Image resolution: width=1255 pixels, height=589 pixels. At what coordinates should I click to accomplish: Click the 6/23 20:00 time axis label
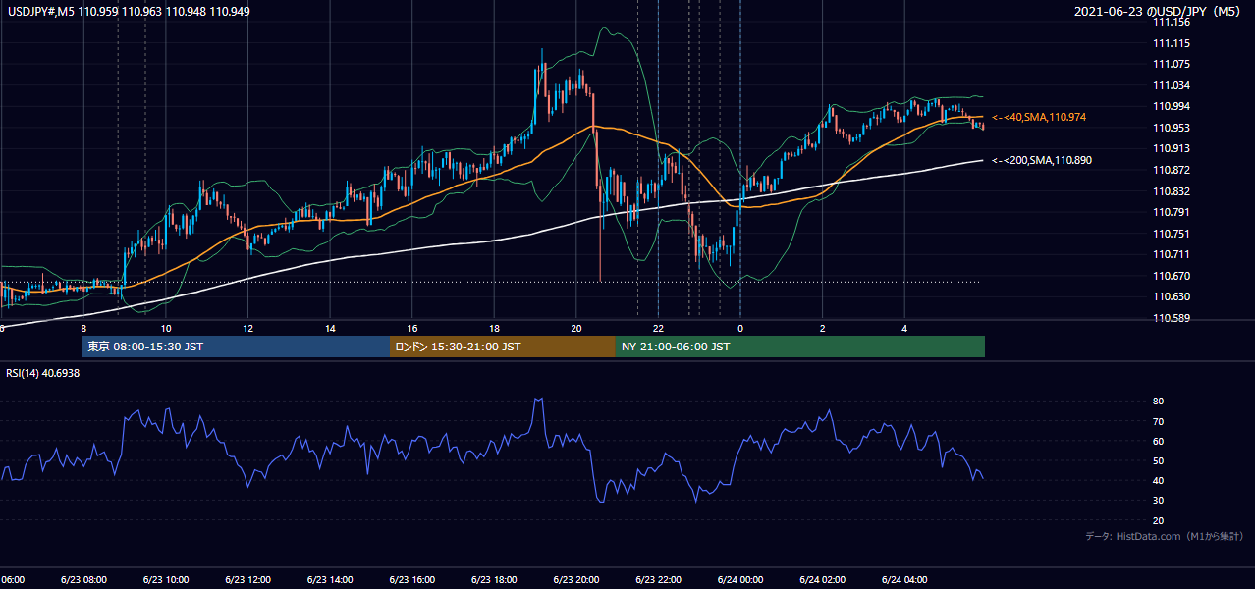(575, 580)
